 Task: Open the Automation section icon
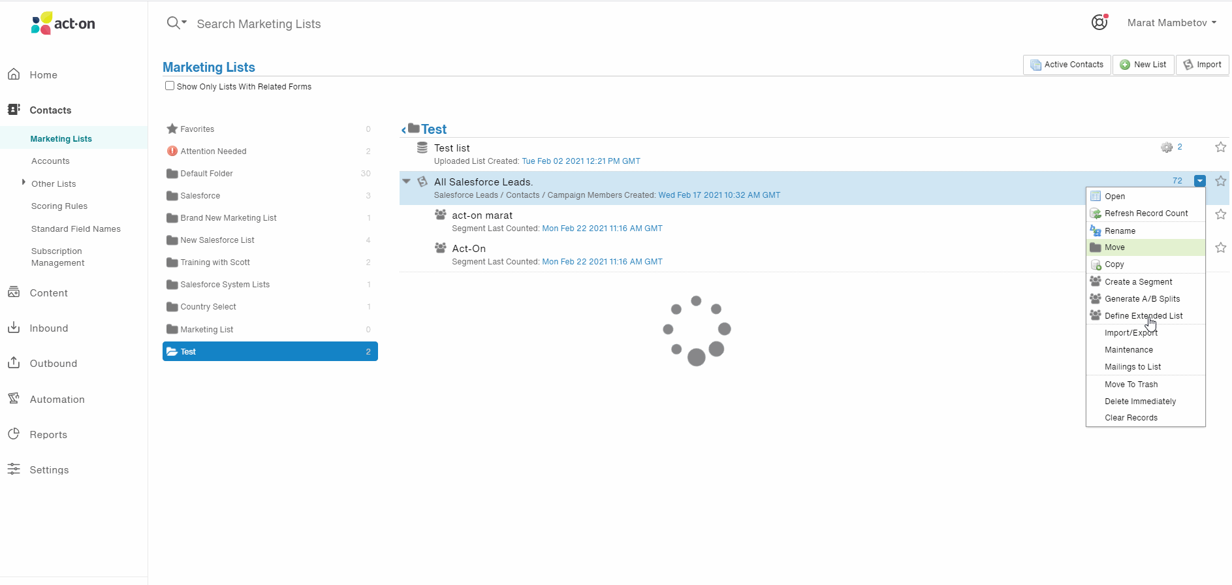pyautogui.click(x=14, y=399)
